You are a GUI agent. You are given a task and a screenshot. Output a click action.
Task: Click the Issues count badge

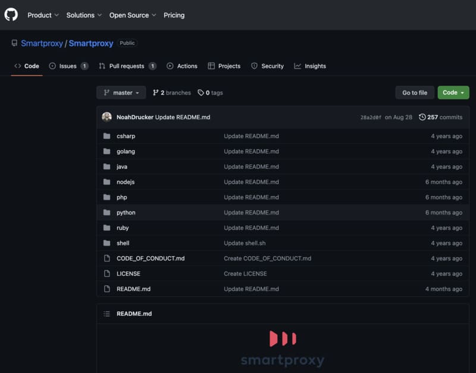(84, 66)
